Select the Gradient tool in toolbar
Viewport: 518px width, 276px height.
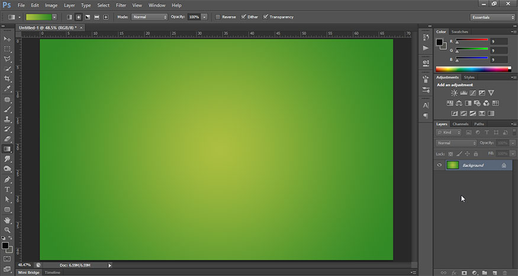point(7,149)
